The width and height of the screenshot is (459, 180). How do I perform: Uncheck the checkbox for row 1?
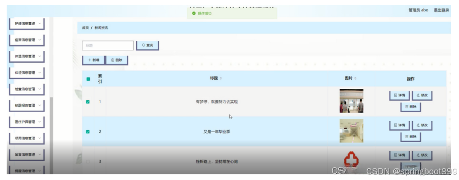(x=88, y=102)
